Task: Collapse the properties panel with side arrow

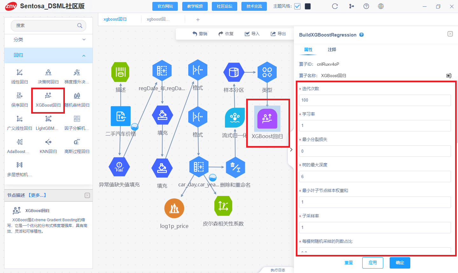Action: [x=291, y=150]
